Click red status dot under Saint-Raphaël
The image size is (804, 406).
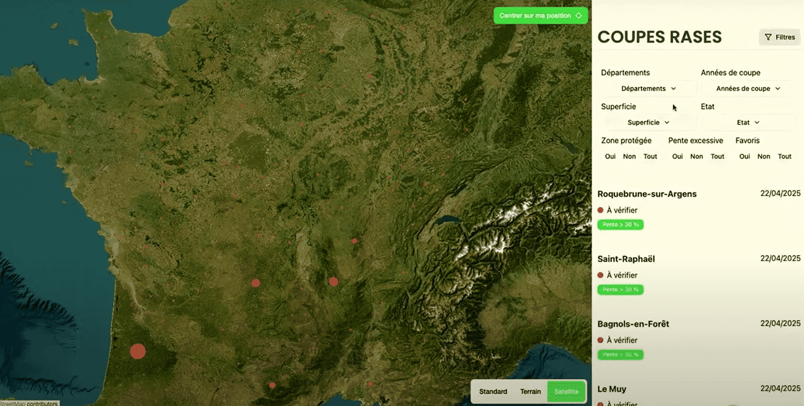[x=600, y=275]
